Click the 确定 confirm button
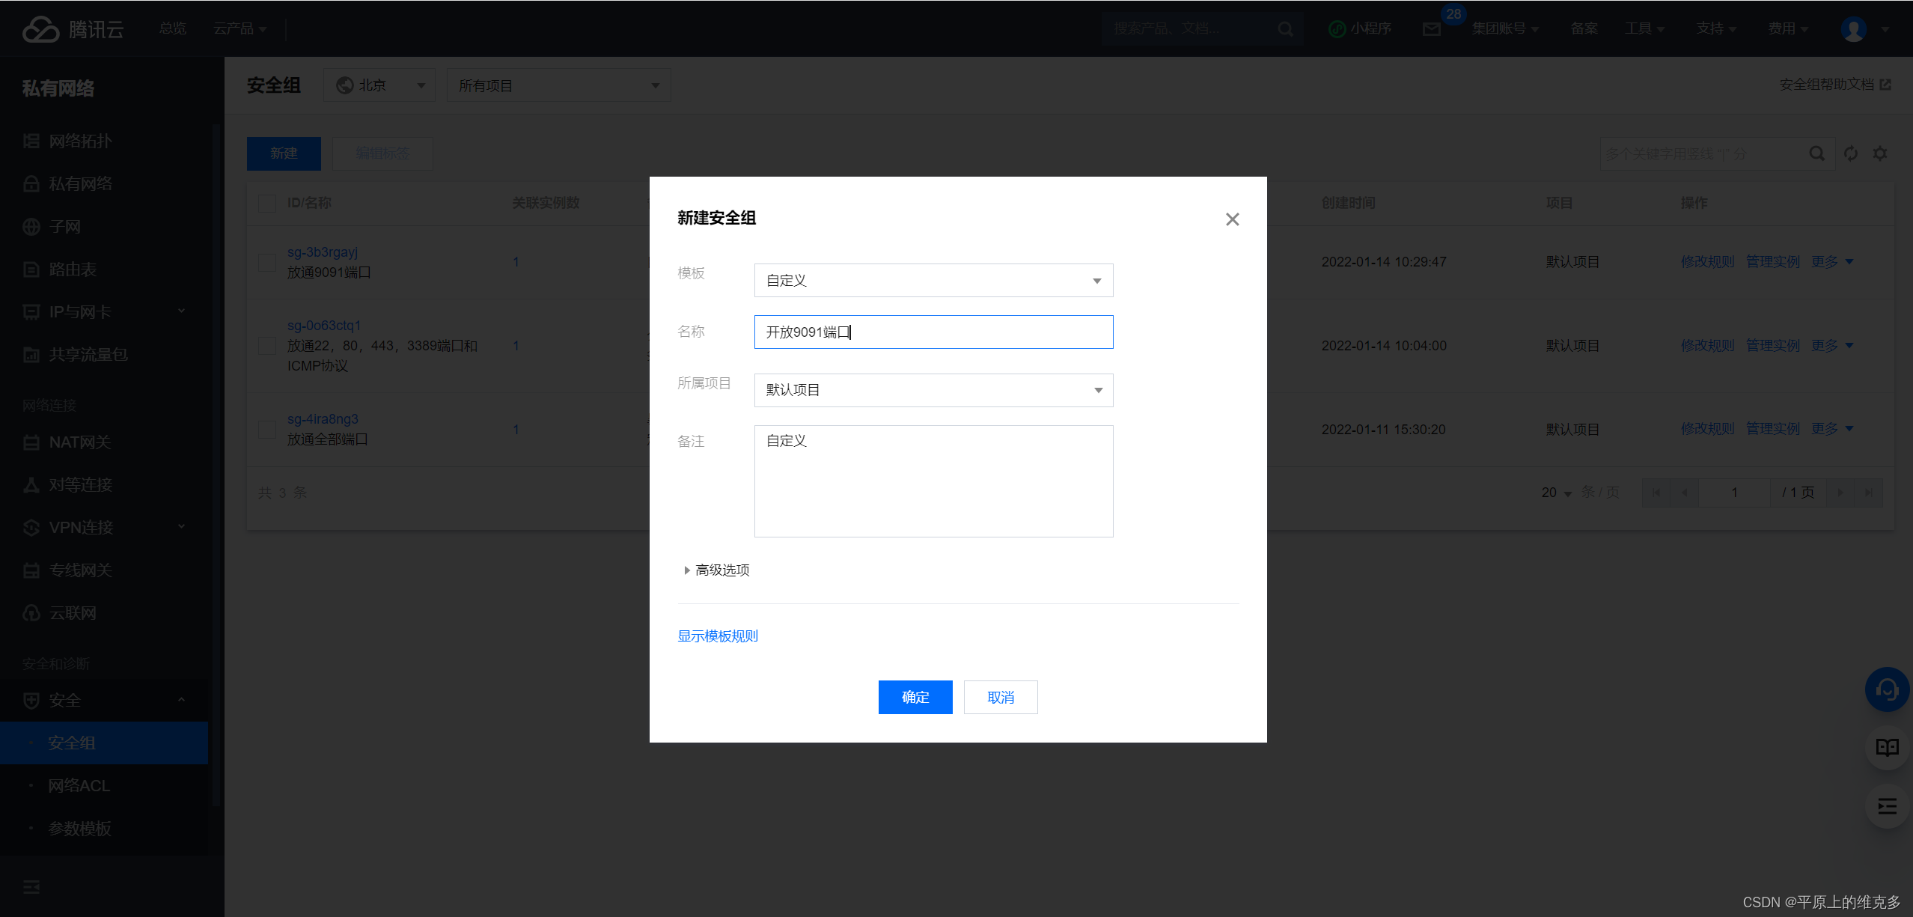1913x917 pixels. [915, 697]
